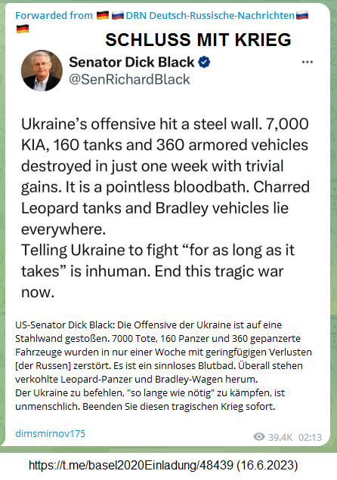Click the German flag on second line
This screenshot has height=480, width=337.
[x=23, y=29]
